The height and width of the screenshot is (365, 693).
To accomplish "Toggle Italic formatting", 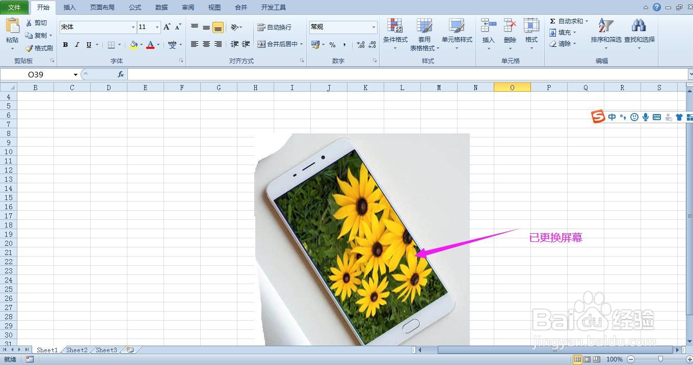I will tap(77, 45).
